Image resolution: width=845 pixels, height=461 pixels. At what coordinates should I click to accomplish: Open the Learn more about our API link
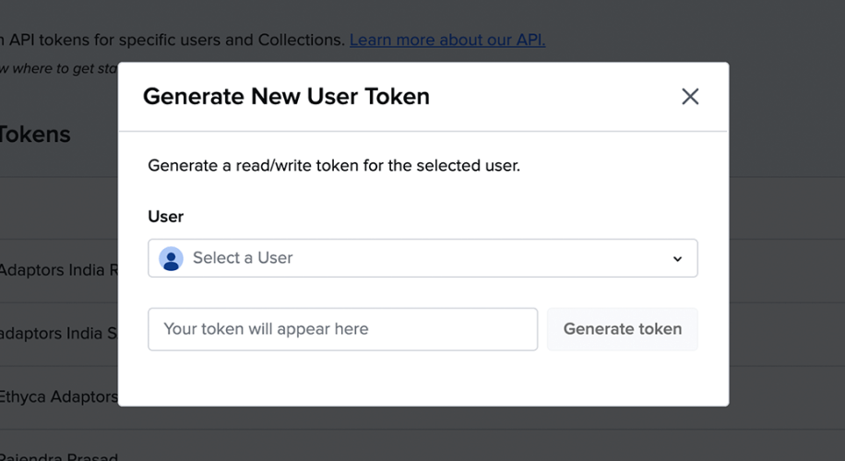447,40
